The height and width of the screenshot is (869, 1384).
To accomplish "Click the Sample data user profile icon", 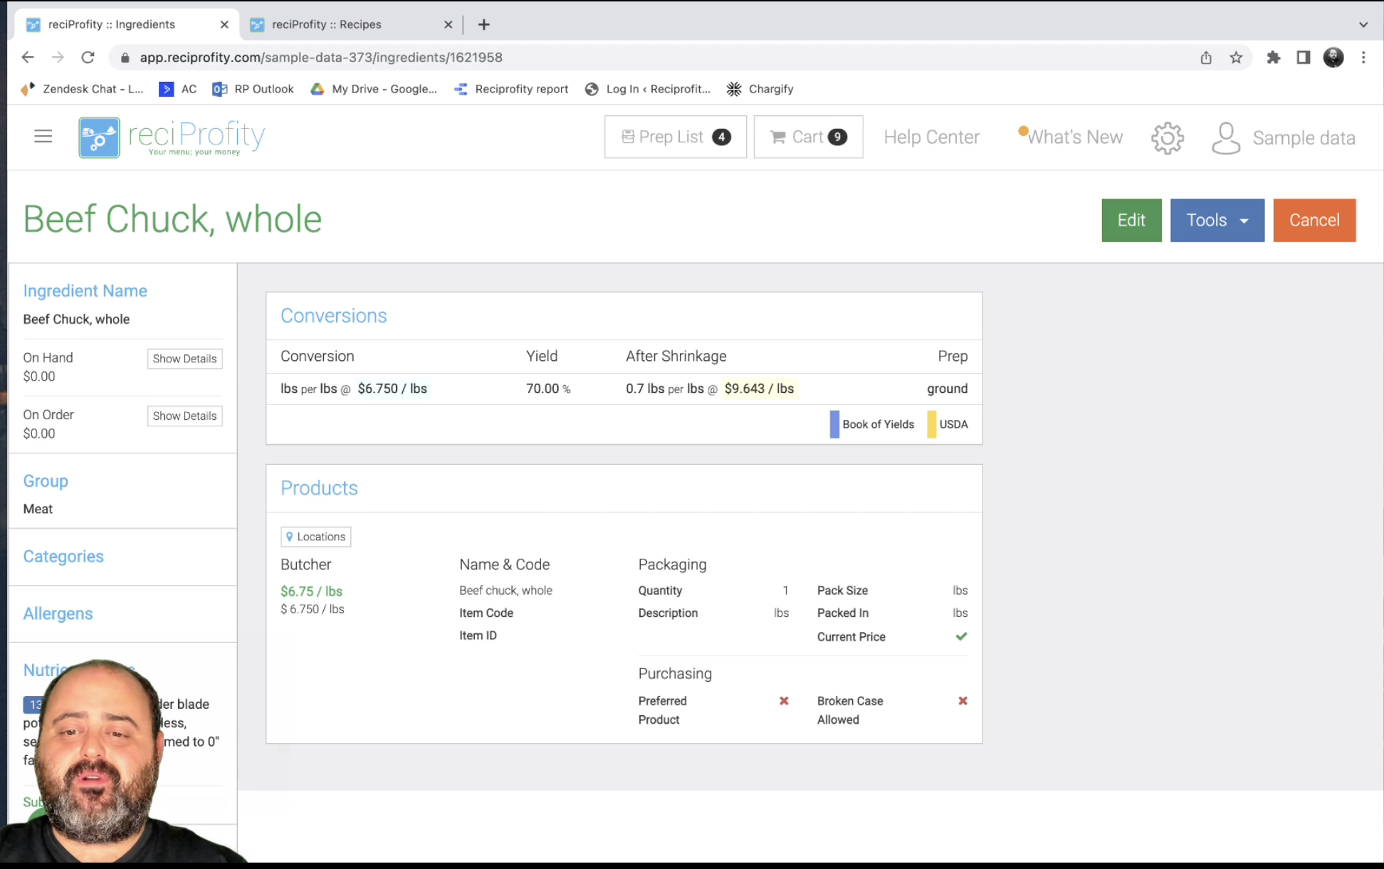I will [x=1225, y=137].
